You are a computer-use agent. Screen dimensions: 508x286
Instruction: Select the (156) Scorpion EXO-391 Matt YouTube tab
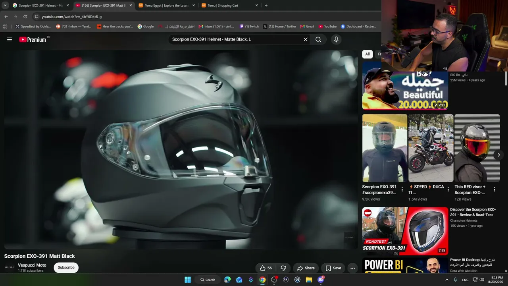tap(104, 6)
